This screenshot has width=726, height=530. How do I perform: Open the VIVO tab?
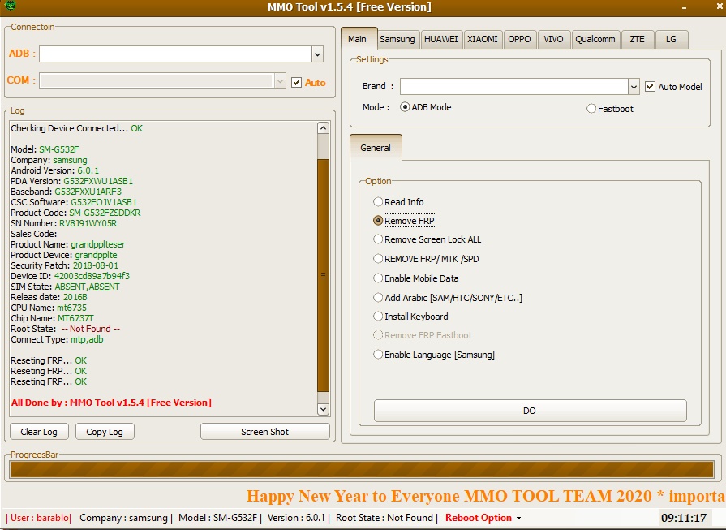click(x=553, y=40)
